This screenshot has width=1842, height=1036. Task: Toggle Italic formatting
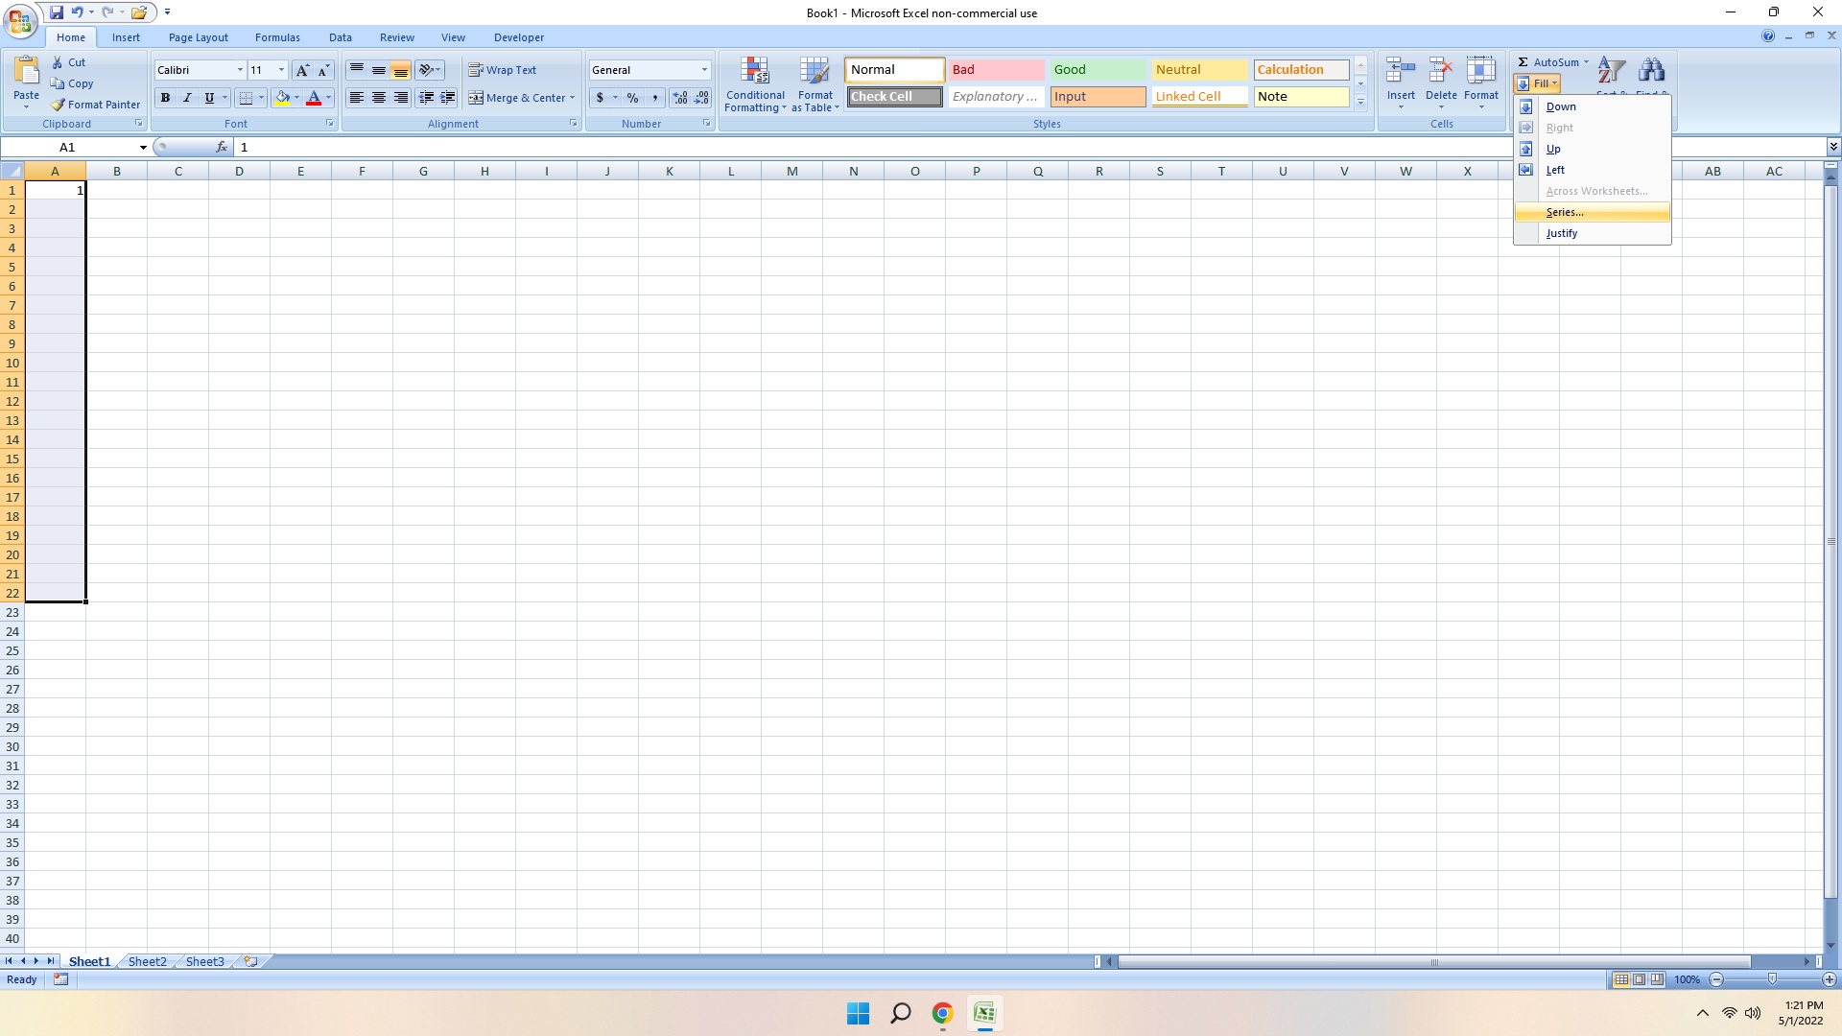pyautogui.click(x=187, y=98)
